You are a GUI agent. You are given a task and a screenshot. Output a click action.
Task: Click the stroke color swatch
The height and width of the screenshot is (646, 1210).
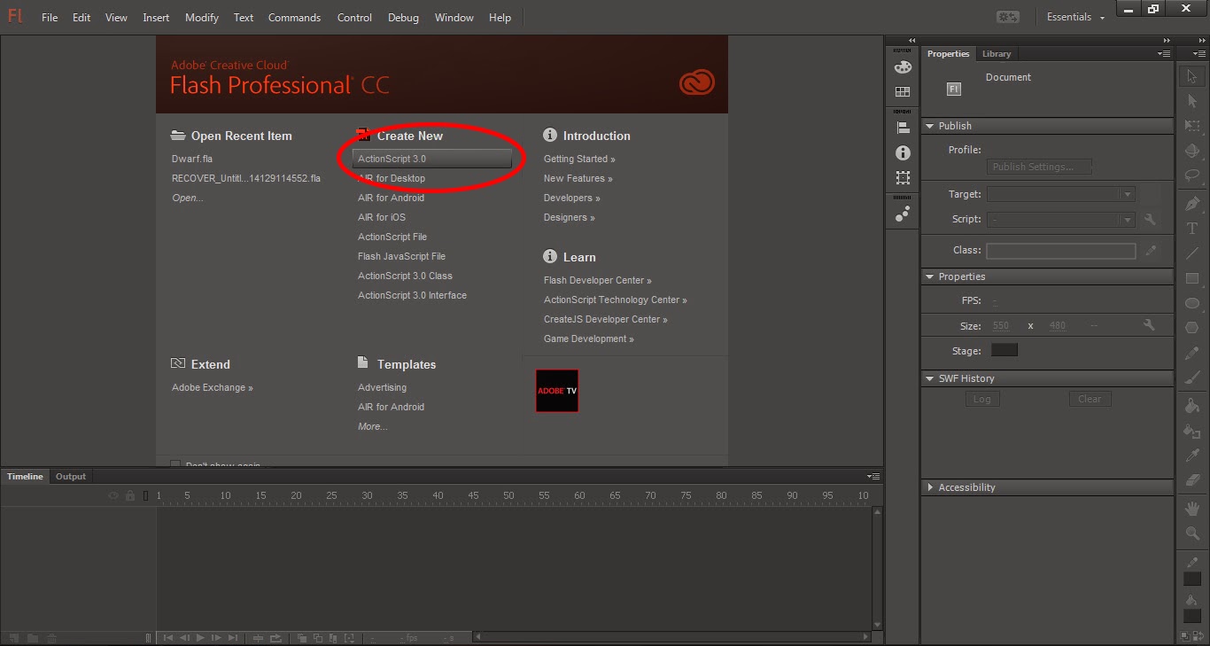coord(1192,579)
